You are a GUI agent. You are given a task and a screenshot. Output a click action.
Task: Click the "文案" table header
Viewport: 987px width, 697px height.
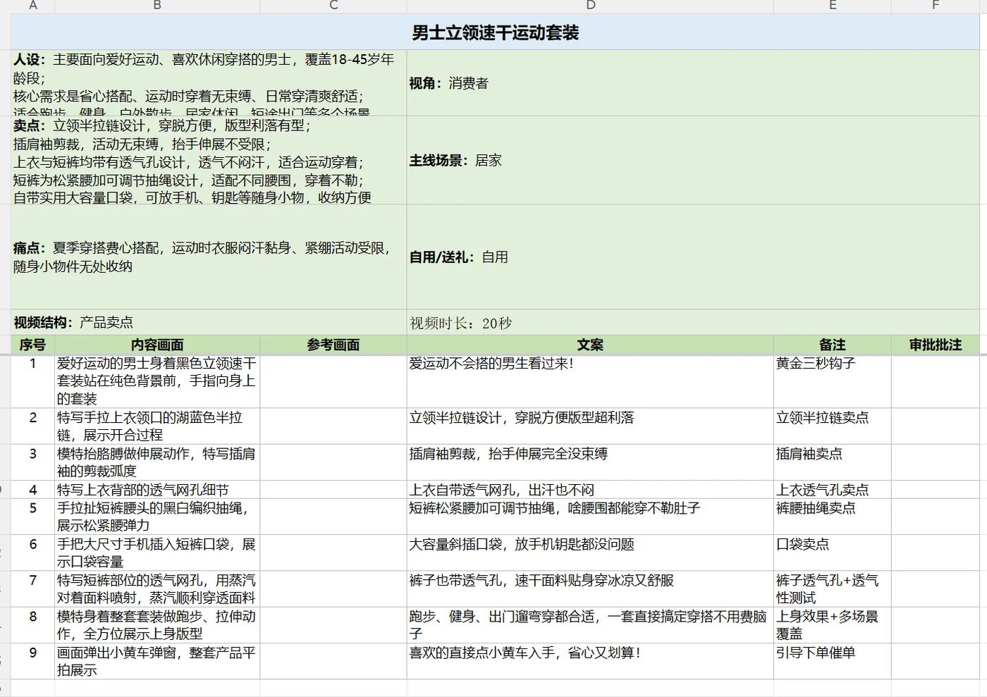(590, 345)
